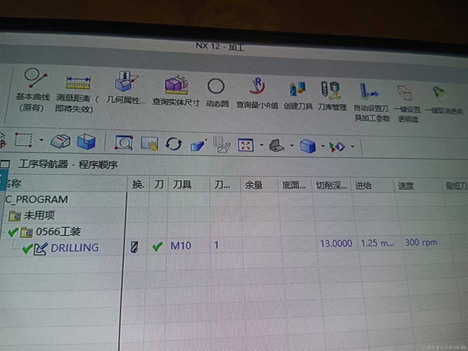
Task: Click the edit section blue cube icon
Action: click(x=86, y=142)
